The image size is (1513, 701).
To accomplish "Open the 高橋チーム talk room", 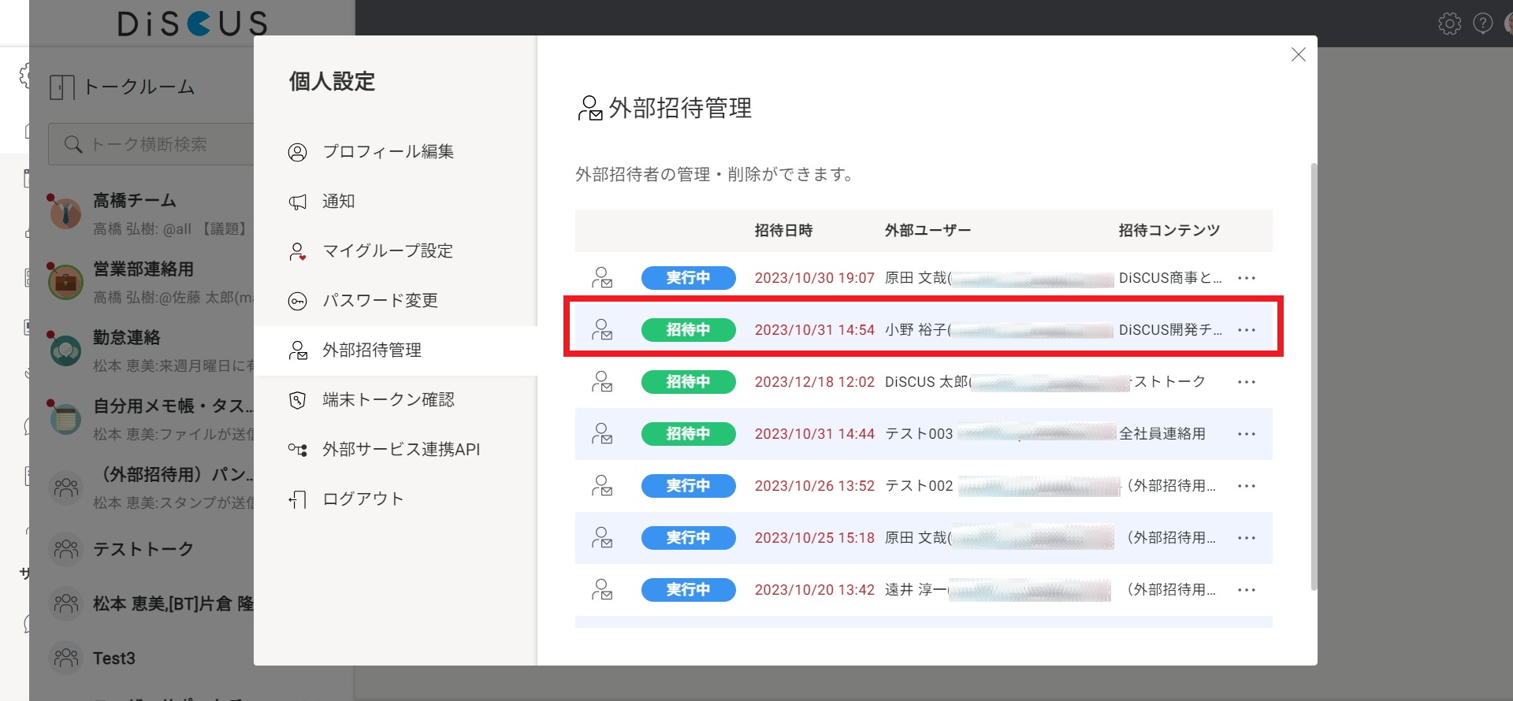I will pyautogui.click(x=150, y=213).
